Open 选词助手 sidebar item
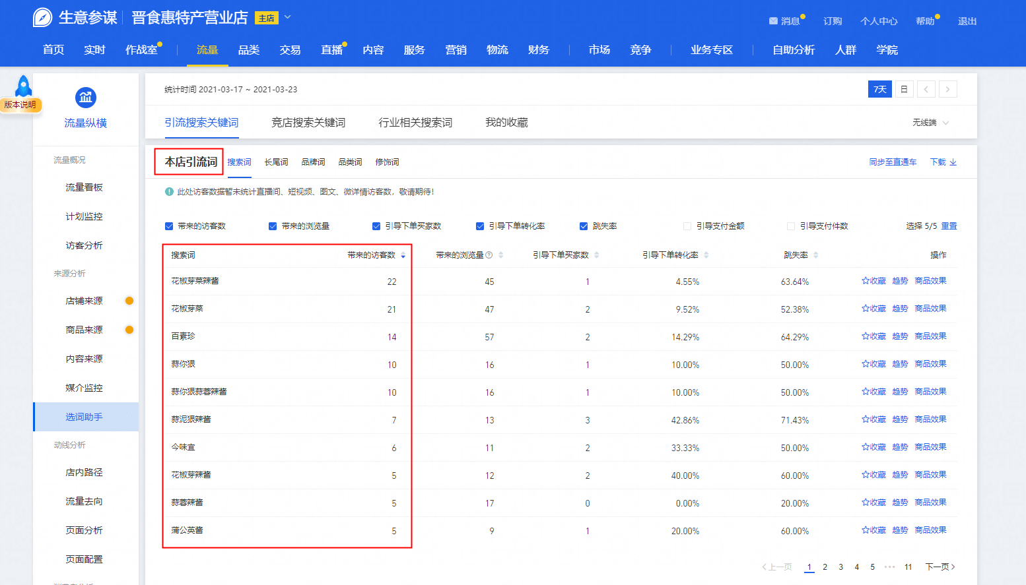The height and width of the screenshot is (585, 1026). 86,417
